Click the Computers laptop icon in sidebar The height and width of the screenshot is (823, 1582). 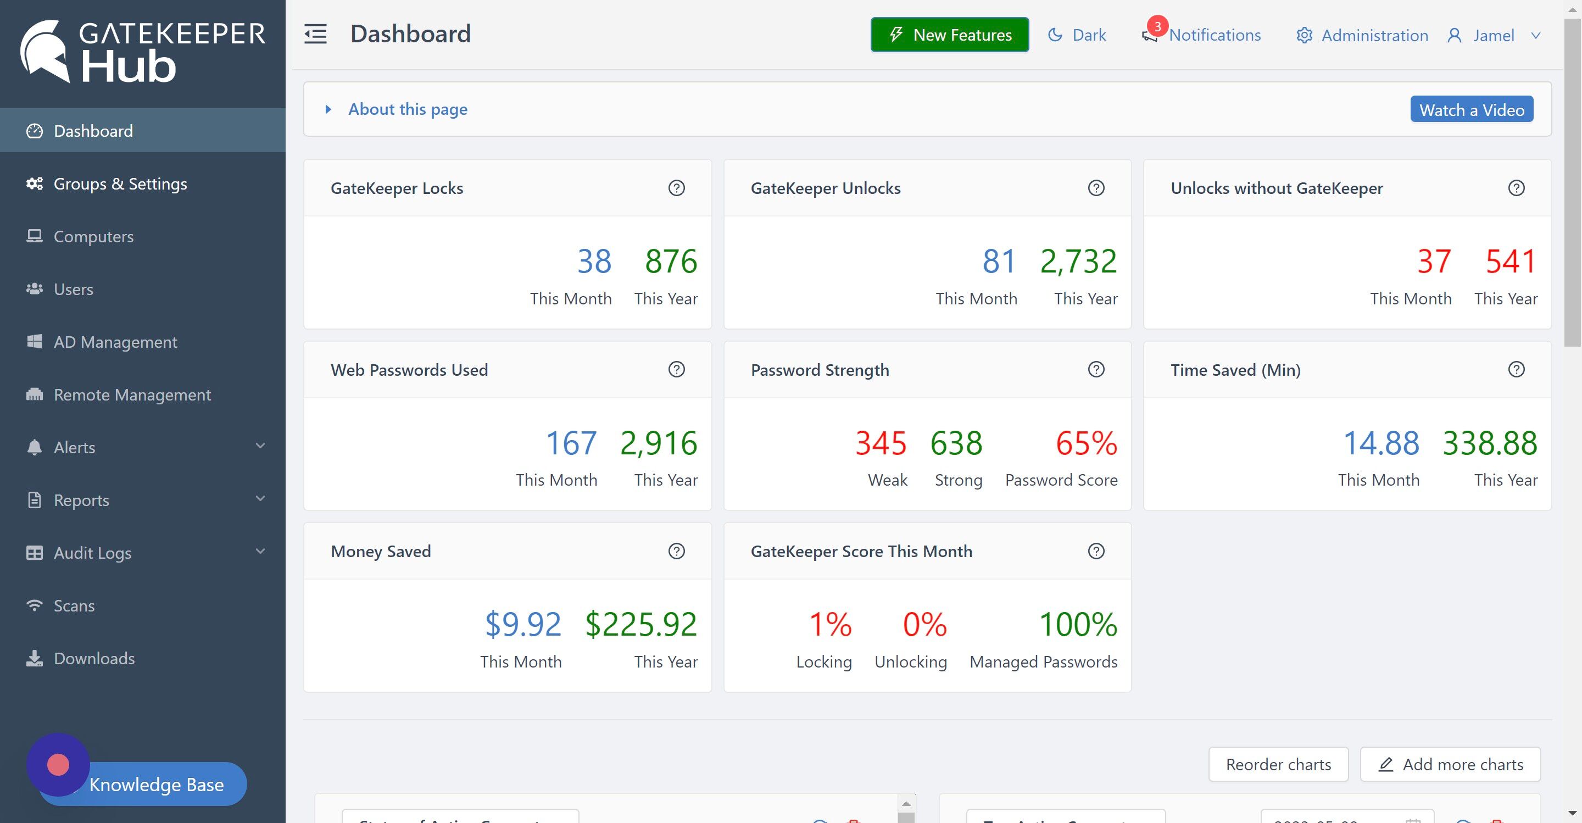coord(35,236)
